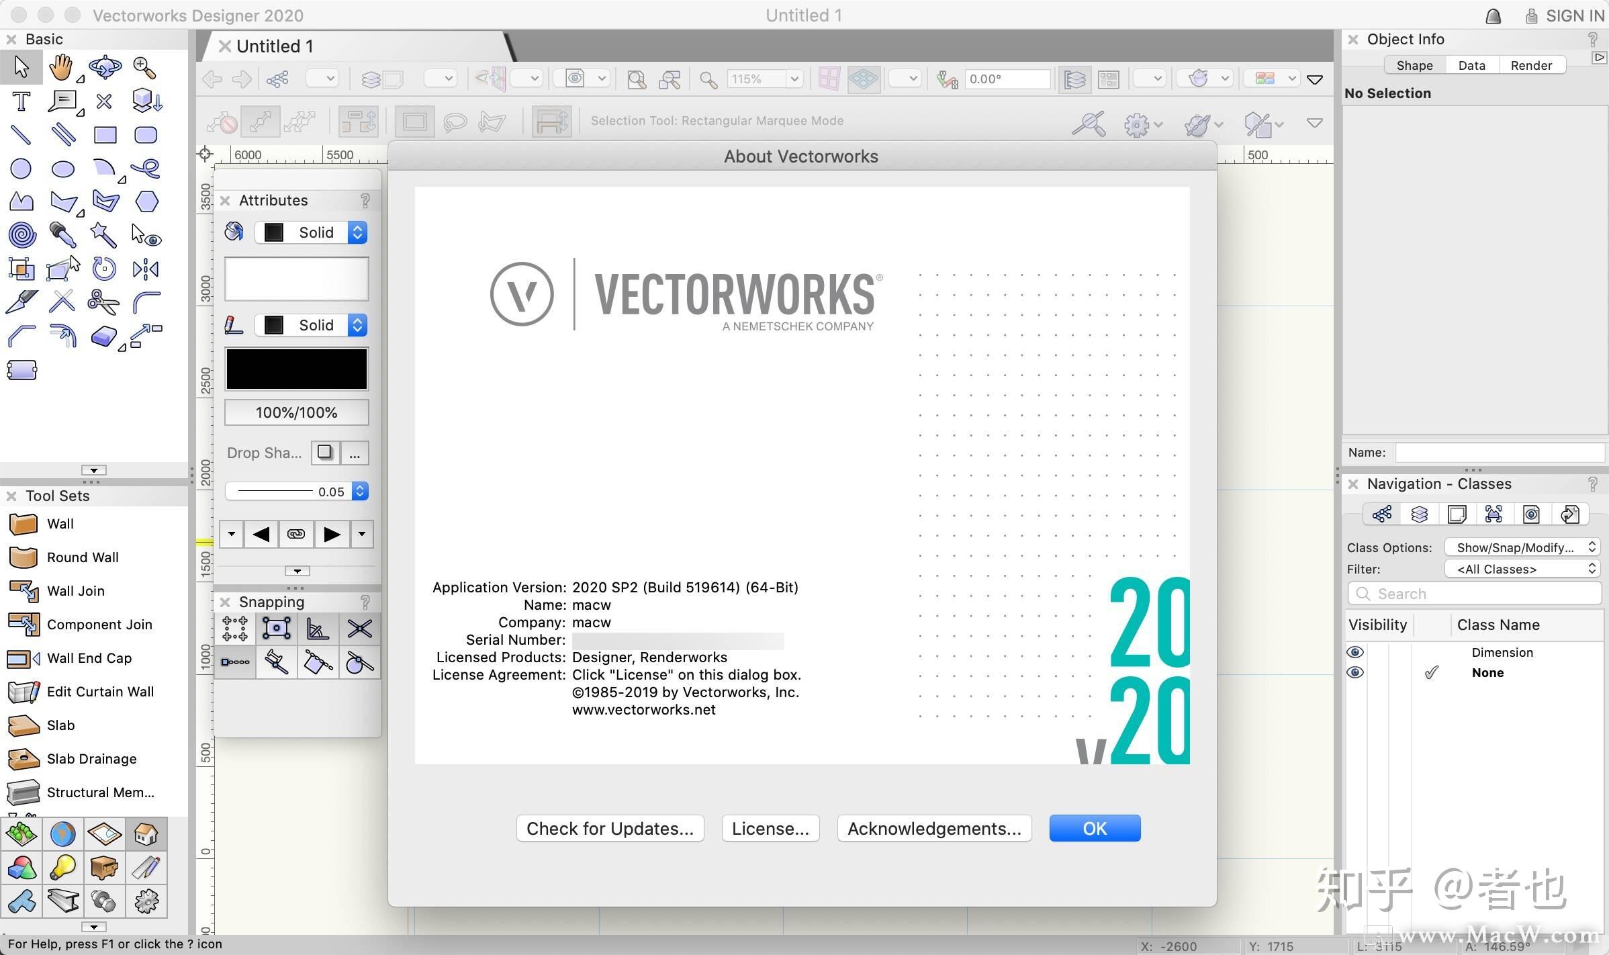Select the Rectangle tool

coord(105,135)
